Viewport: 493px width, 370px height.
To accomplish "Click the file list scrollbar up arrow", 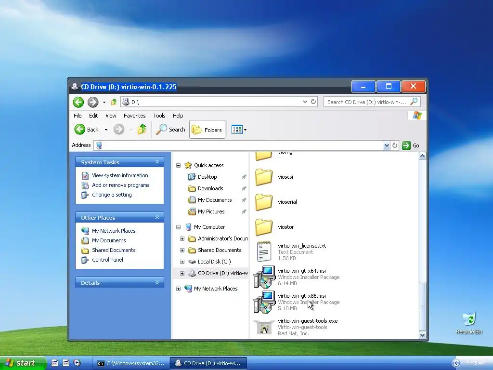I will (423, 156).
